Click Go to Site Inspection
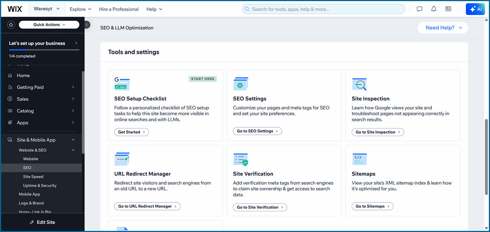This screenshot has width=490, height=232. 378,132
